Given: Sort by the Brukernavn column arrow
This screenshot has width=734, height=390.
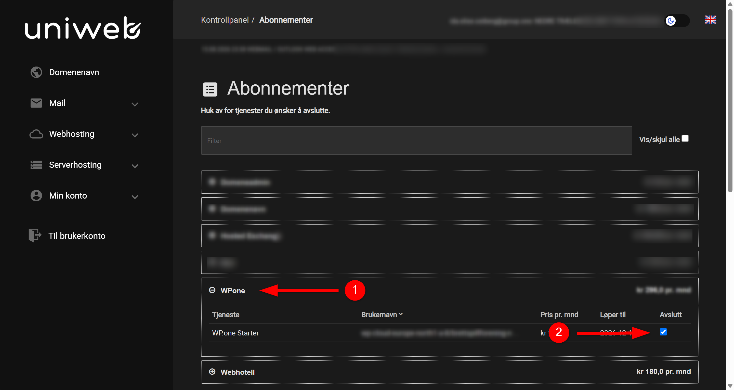Looking at the screenshot, I should (x=401, y=314).
